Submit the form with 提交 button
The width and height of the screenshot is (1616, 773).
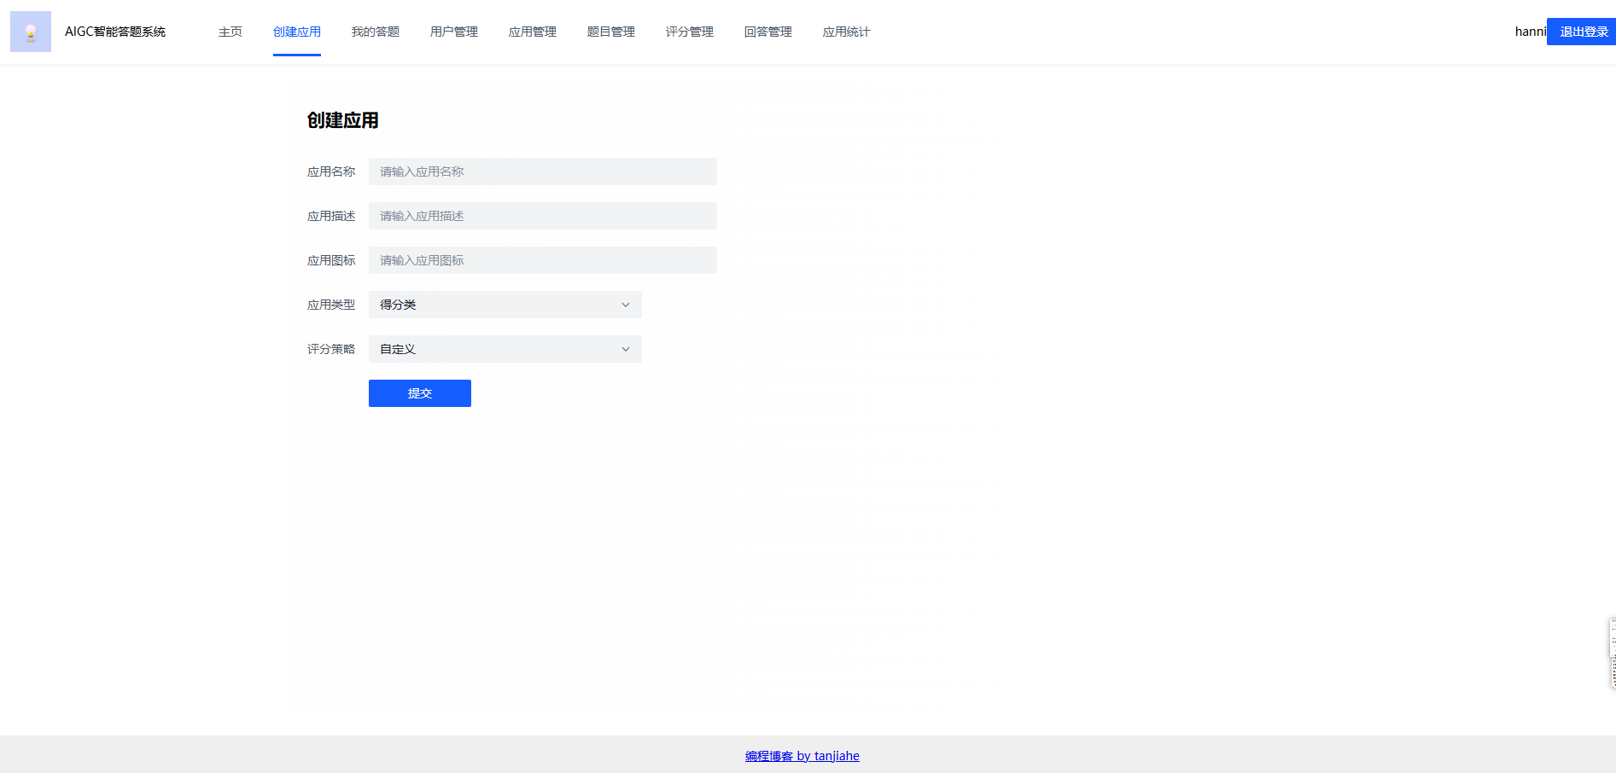tap(420, 393)
